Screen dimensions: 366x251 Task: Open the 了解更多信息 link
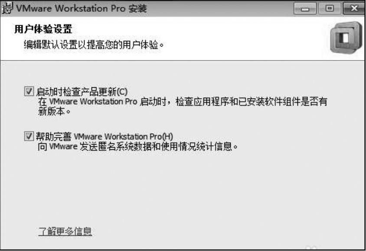click(65, 231)
